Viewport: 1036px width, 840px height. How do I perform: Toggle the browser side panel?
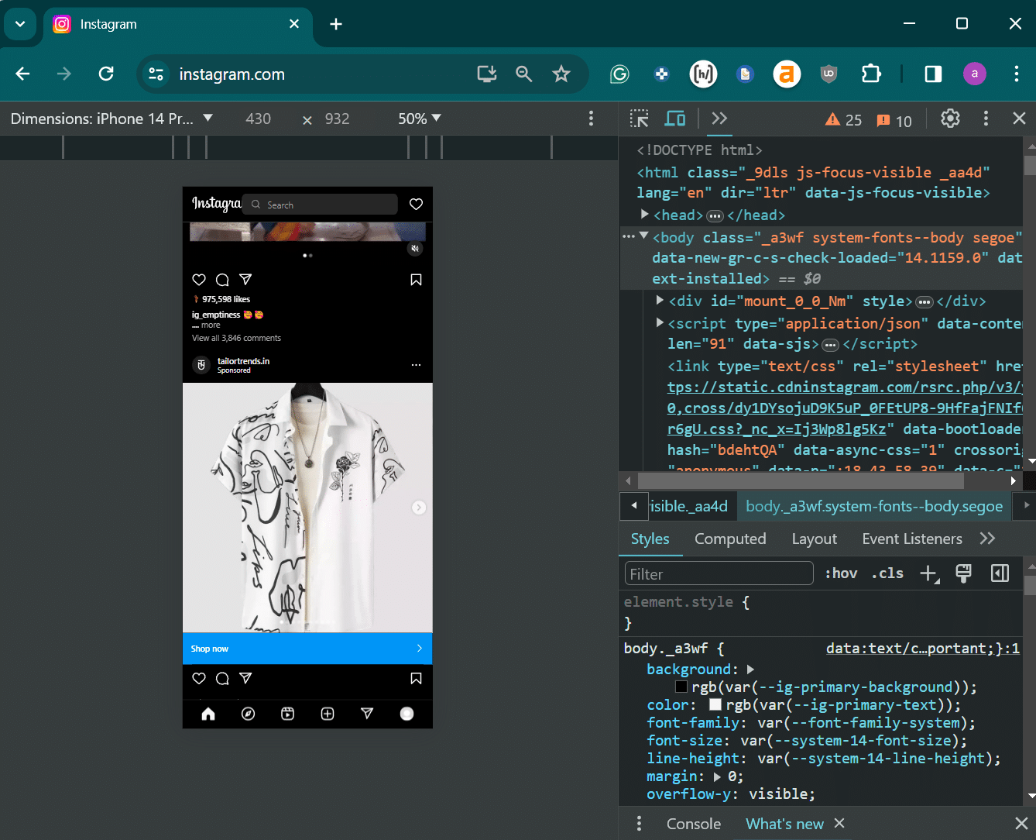point(933,74)
